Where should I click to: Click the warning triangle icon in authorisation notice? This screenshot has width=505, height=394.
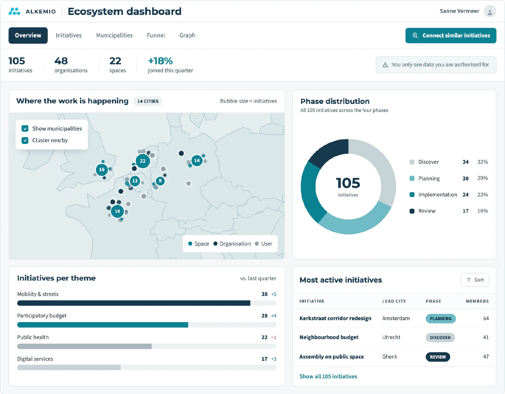coord(385,65)
